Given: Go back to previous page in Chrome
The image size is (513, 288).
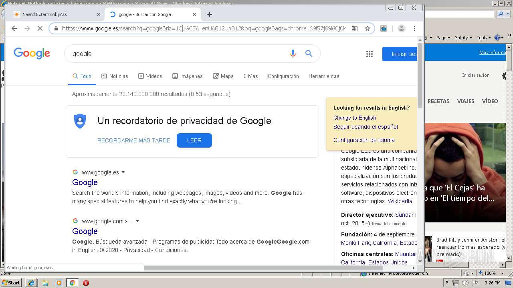Looking at the screenshot, I should pos(14,28).
